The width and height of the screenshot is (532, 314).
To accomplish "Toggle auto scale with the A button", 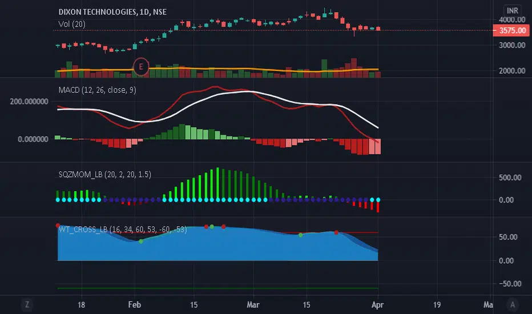I will click(513, 304).
